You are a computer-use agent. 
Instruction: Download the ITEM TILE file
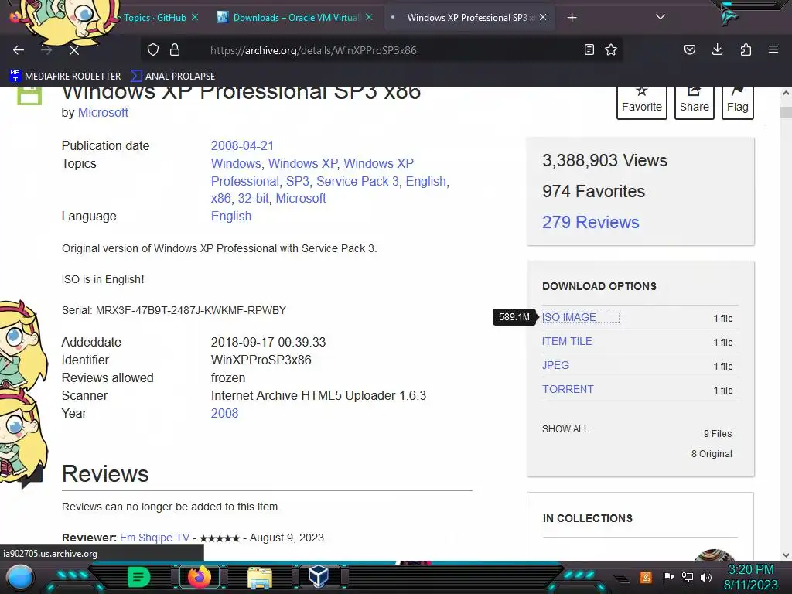click(x=567, y=341)
